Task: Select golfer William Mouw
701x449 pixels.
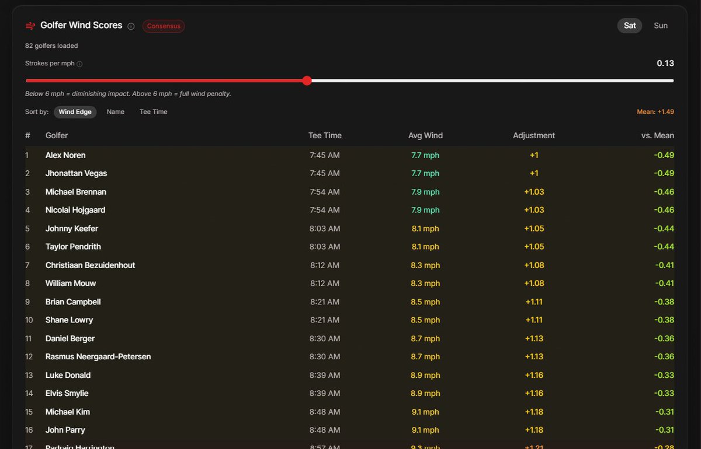Action: coord(71,283)
